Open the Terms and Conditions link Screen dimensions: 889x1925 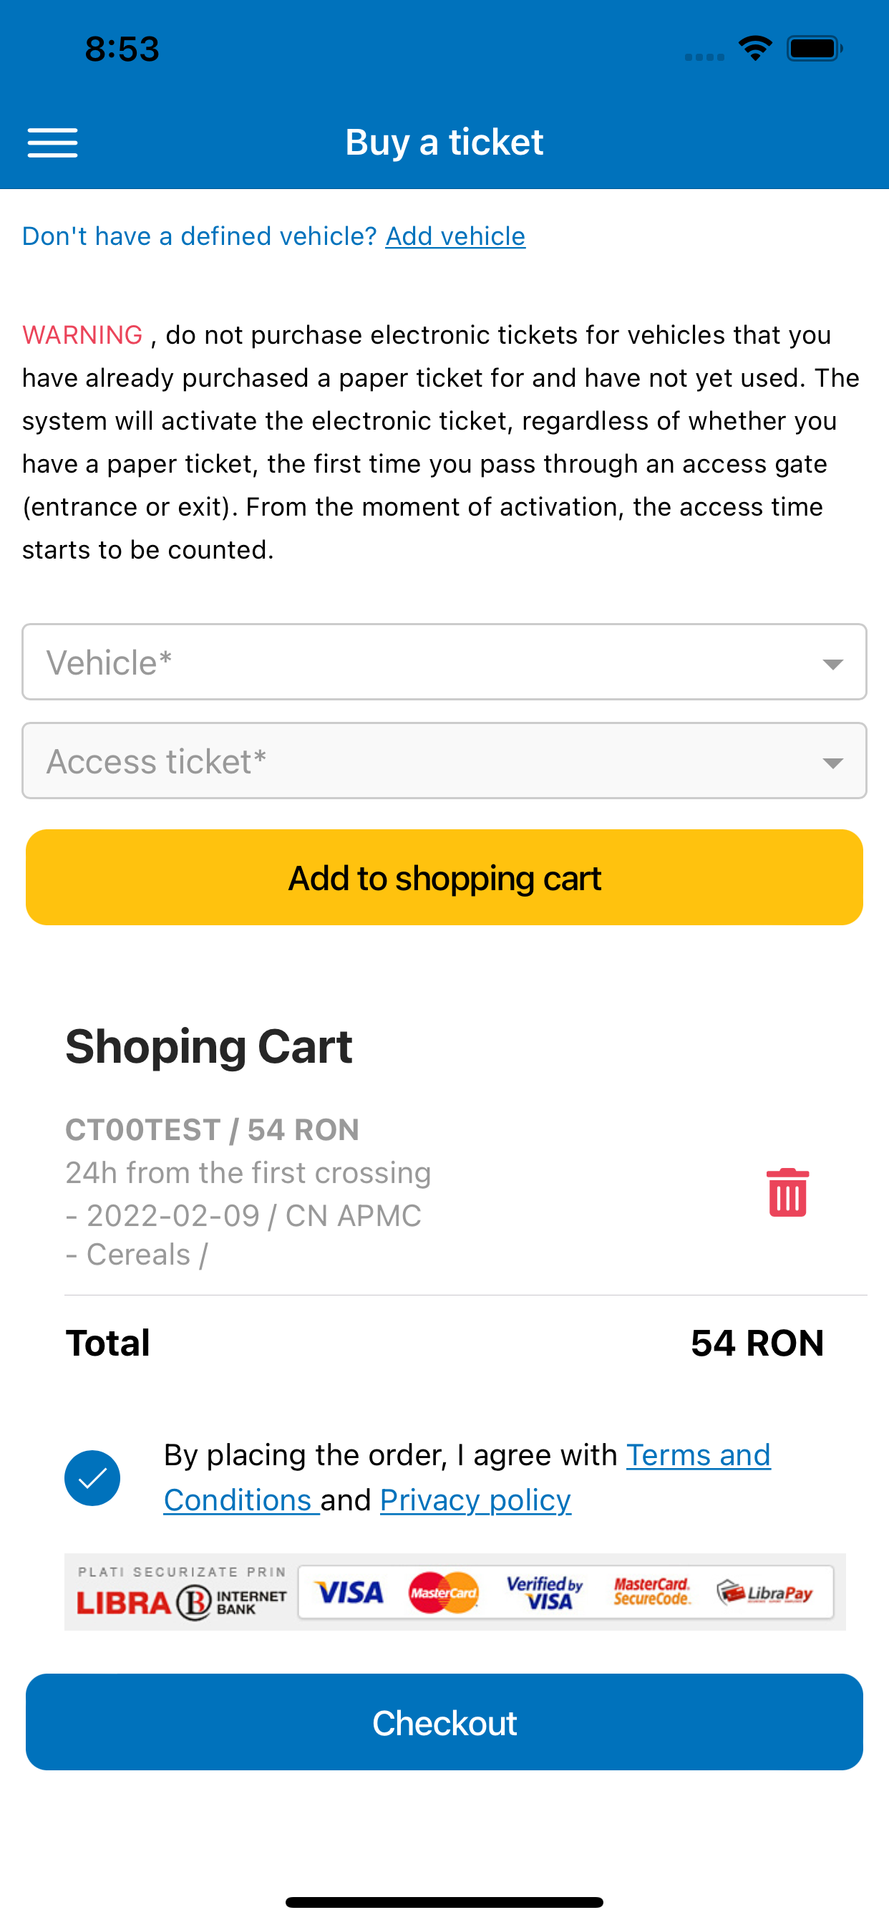tap(467, 1477)
